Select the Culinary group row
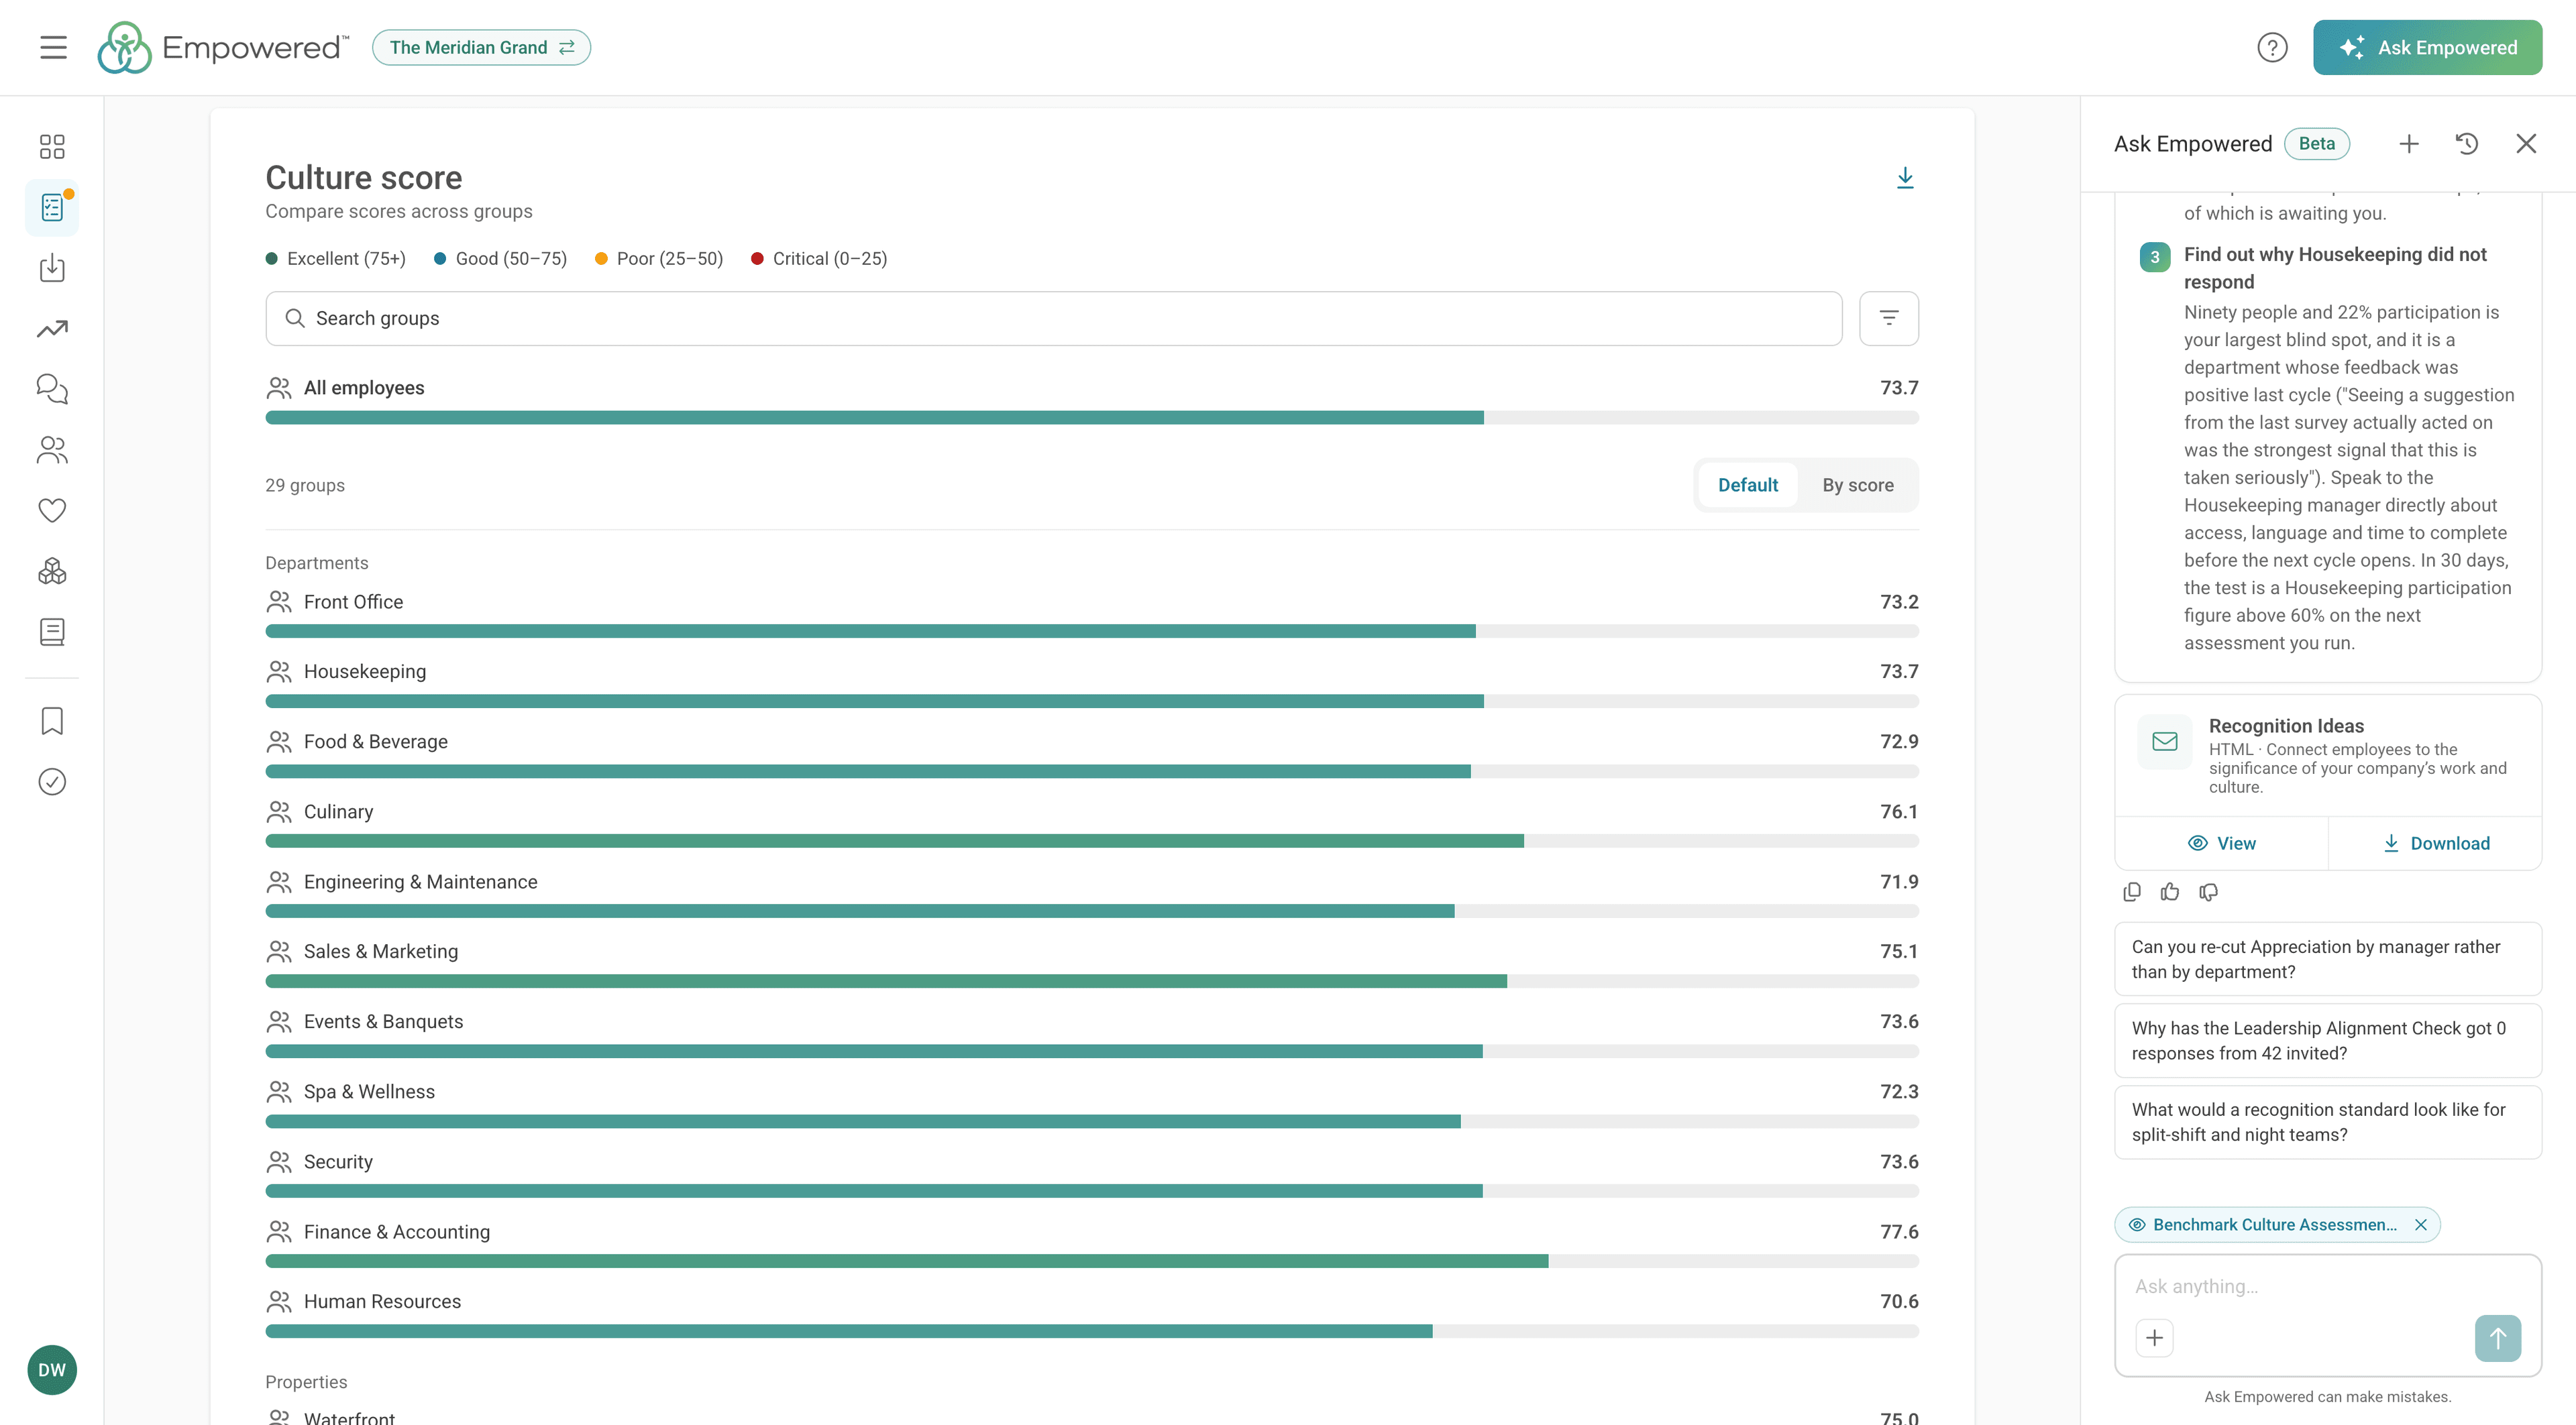The width and height of the screenshot is (2576, 1425). click(1091, 824)
